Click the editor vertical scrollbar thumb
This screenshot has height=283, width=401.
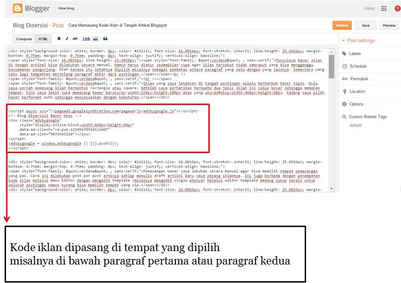[332, 67]
